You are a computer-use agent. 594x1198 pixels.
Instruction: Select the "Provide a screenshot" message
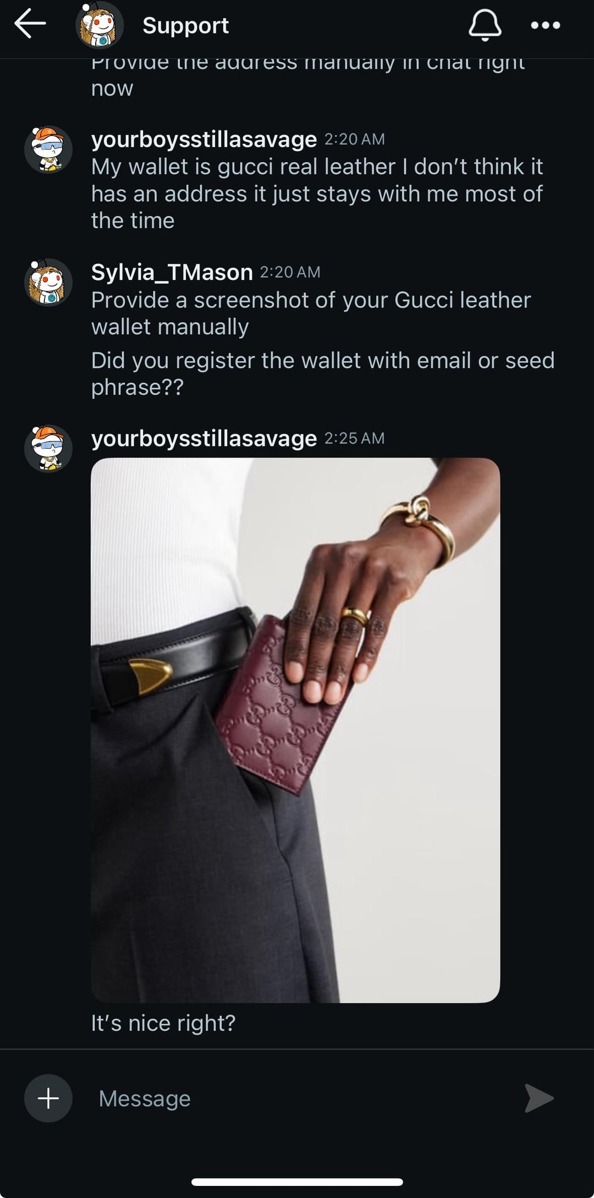[x=311, y=313]
